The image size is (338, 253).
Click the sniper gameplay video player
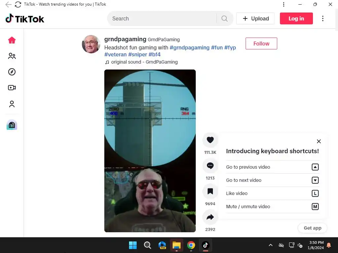150,151
